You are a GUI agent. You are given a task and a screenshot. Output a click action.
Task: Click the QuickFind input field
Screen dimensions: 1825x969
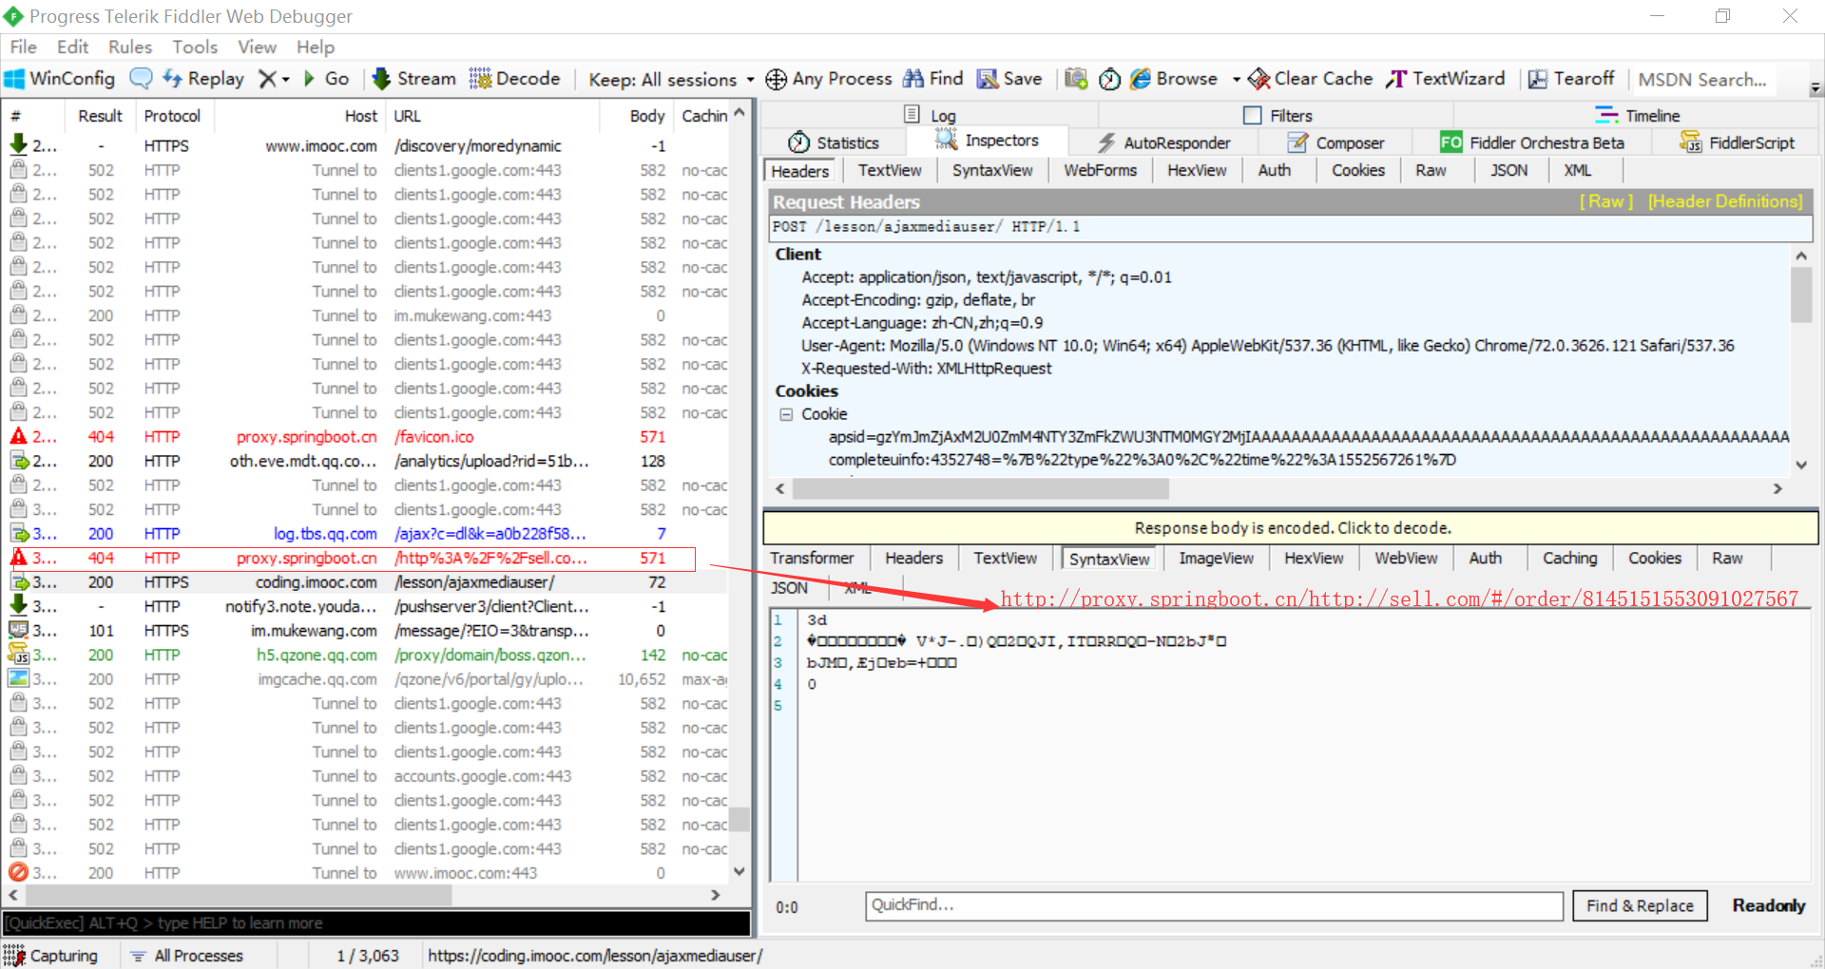[1214, 905]
